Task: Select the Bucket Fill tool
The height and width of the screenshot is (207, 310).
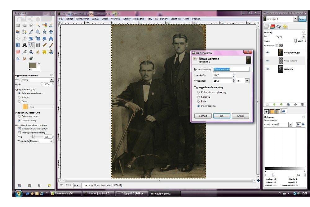Action: point(31,45)
